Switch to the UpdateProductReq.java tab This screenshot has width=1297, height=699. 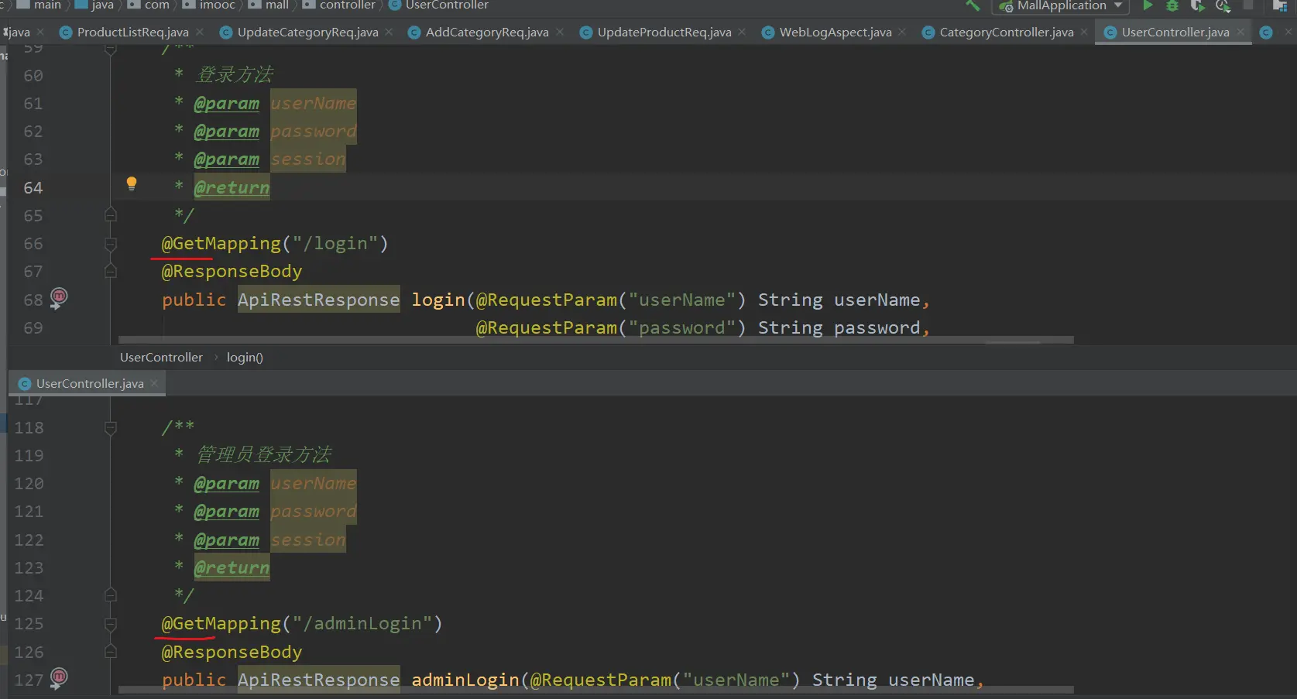[664, 32]
